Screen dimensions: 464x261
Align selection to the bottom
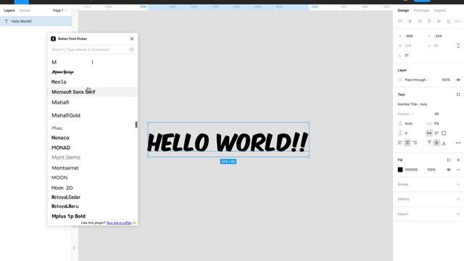[449, 21]
